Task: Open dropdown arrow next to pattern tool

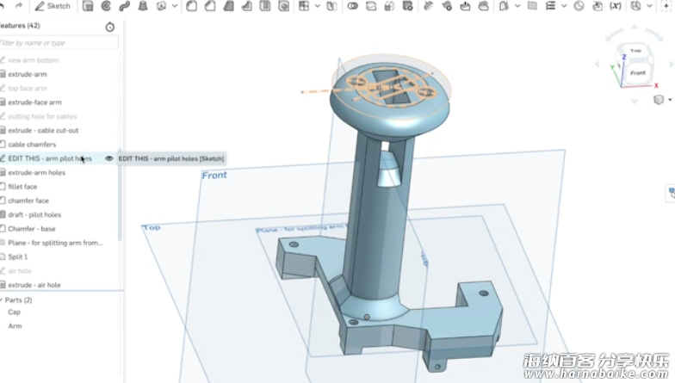Action: [317, 6]
